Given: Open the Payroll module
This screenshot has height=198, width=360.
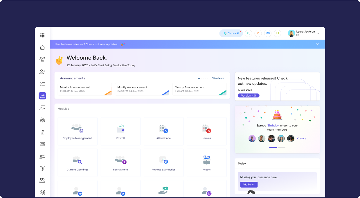Looking at the screenshot, I should coord(120,131).
